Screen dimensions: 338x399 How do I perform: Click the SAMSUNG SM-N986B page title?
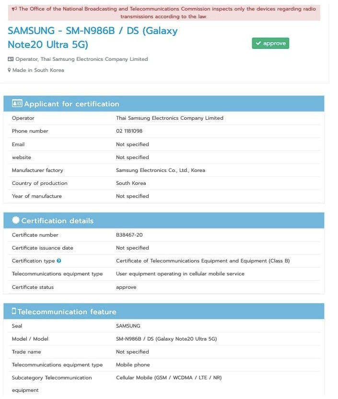coord(93,37)
